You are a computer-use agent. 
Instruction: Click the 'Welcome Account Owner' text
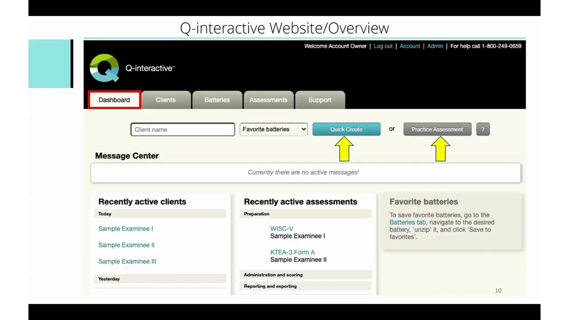coord(336,46)
